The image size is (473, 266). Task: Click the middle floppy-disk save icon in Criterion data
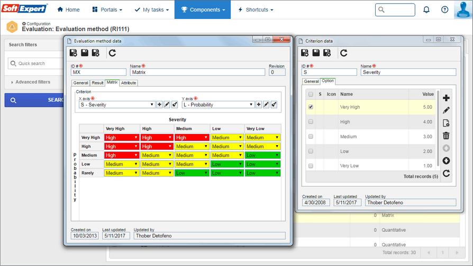coord(316,53)
